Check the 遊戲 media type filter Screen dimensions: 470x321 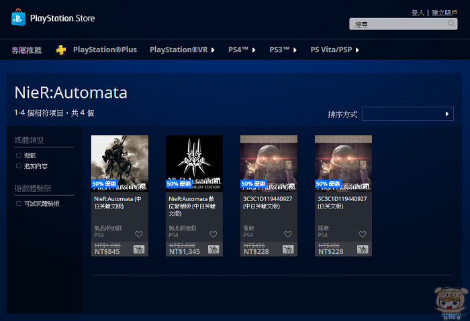pyautogui.click(x=19, y=155)
